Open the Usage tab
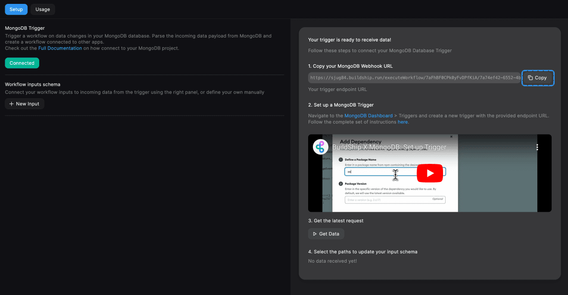Viewport: 568px width, 295px height. point(43,9)
